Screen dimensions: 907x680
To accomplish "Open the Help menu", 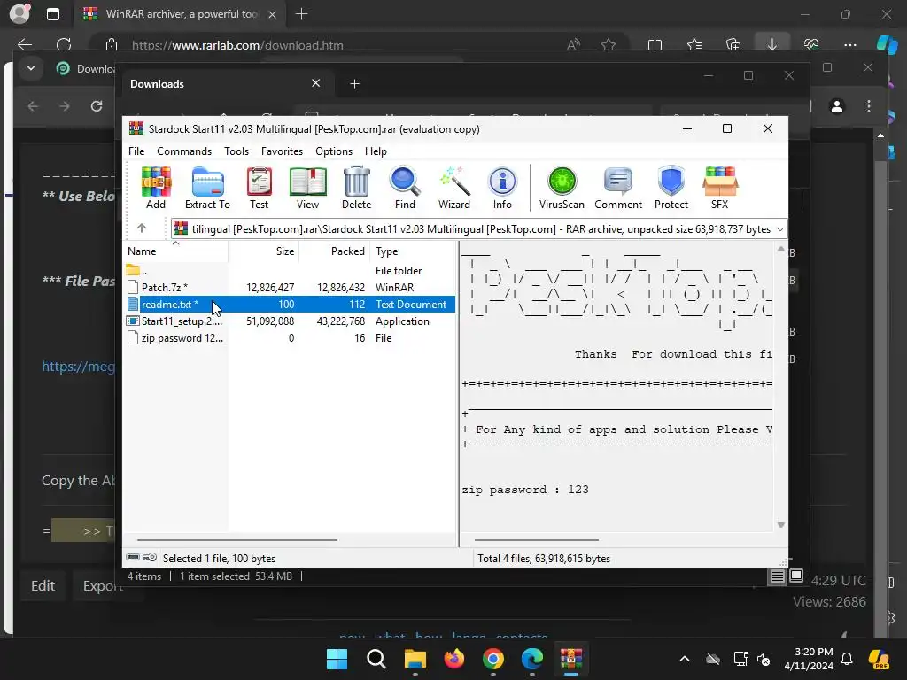I will tap(376, 151).
